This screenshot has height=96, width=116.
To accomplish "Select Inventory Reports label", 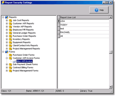I will [21, 39].
